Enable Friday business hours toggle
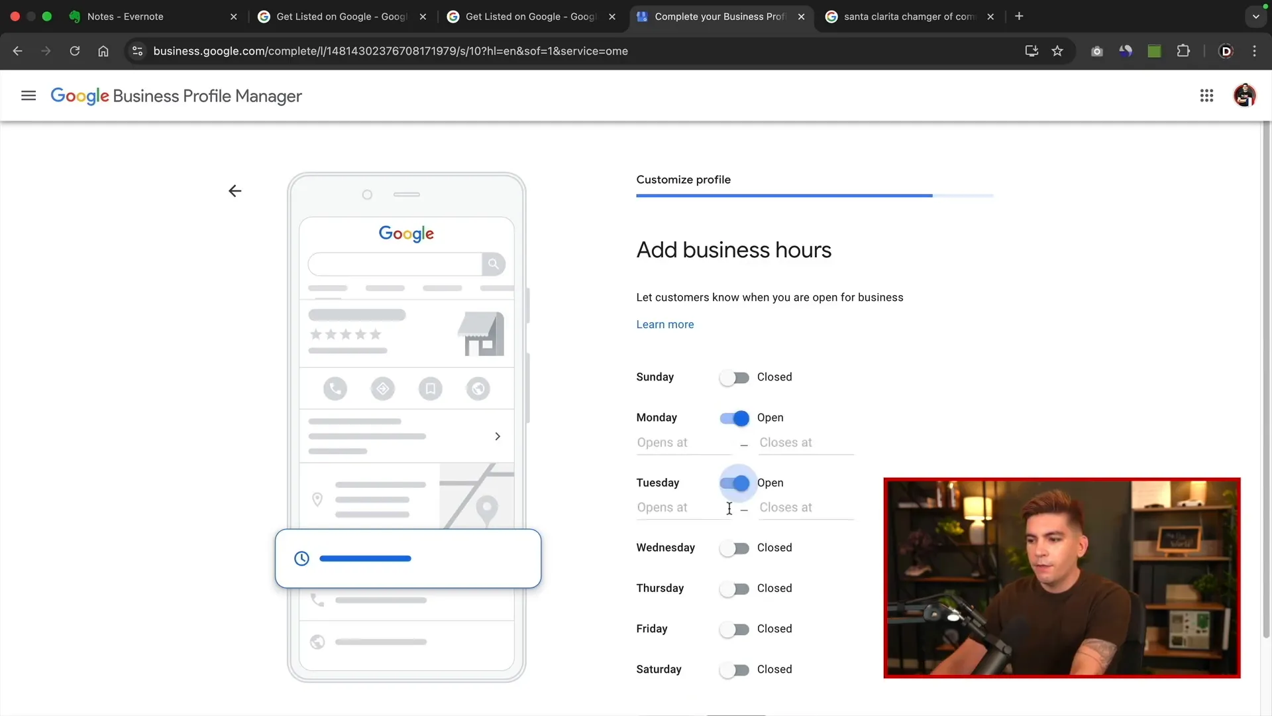This screenshot has height=716, width=1272. pos(734,629)
